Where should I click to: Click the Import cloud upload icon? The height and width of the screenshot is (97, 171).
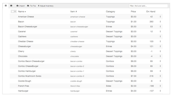[17, 6]
